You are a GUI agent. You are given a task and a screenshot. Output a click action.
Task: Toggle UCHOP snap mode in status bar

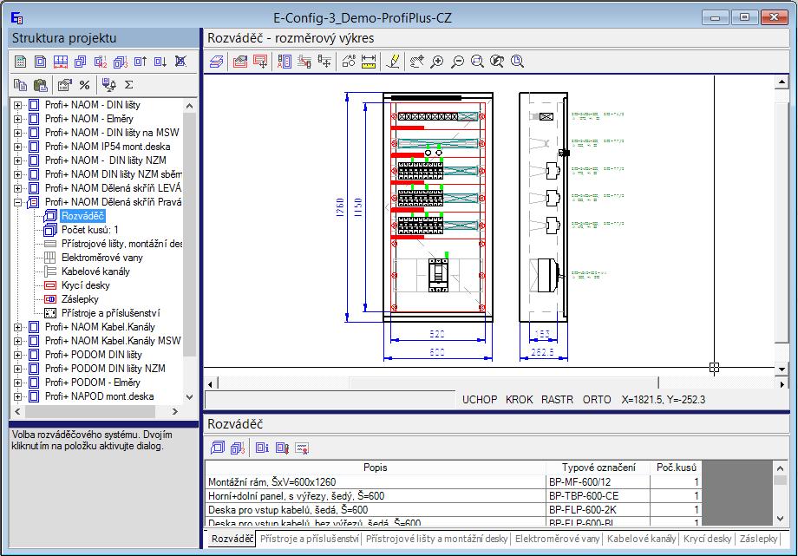tap(480, 400)
